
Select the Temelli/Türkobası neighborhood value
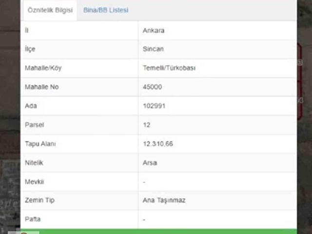tap(169, 68)
